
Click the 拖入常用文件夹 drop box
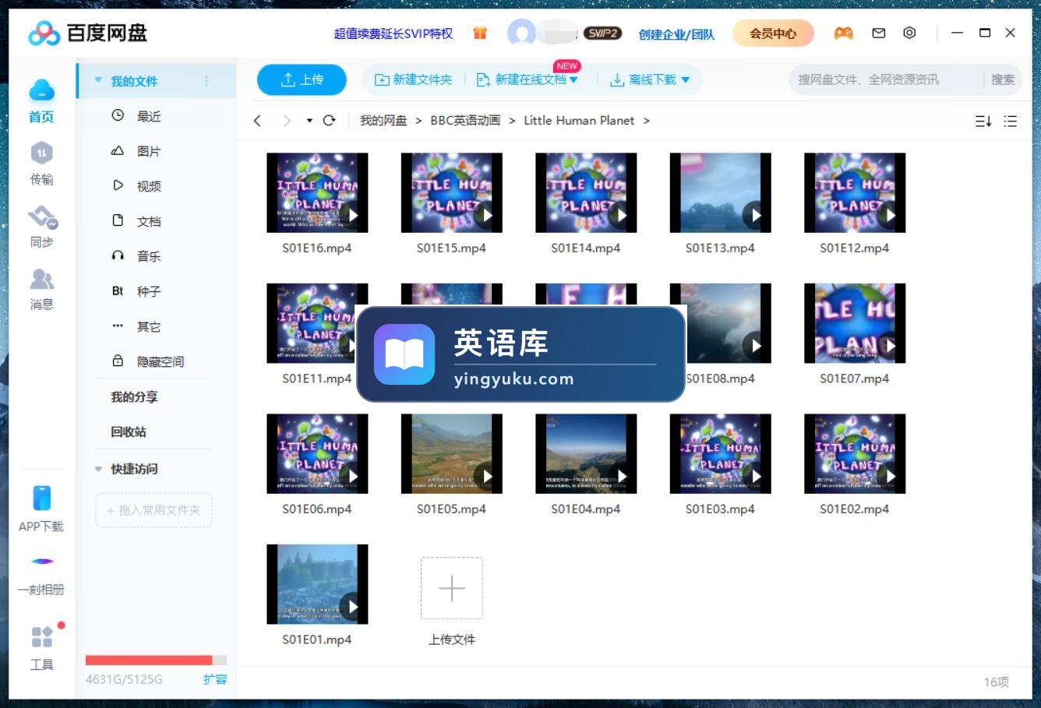[x=154, y=510]
